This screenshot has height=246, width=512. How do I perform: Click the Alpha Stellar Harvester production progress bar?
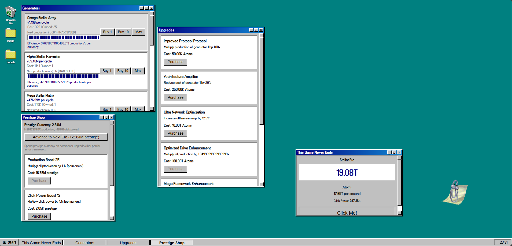63,76
